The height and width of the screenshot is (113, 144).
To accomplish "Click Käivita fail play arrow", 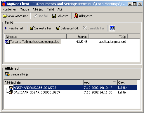I will pos(14,28).
